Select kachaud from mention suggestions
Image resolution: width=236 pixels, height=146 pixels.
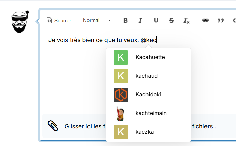146,76
